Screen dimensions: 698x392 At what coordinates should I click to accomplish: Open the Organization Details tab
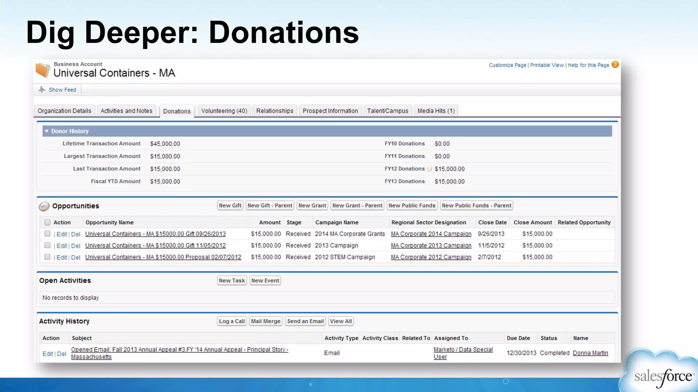64,111
